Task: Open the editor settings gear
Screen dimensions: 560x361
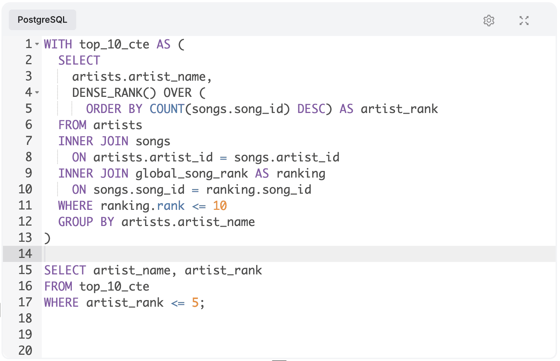Action: click(489, 21)
